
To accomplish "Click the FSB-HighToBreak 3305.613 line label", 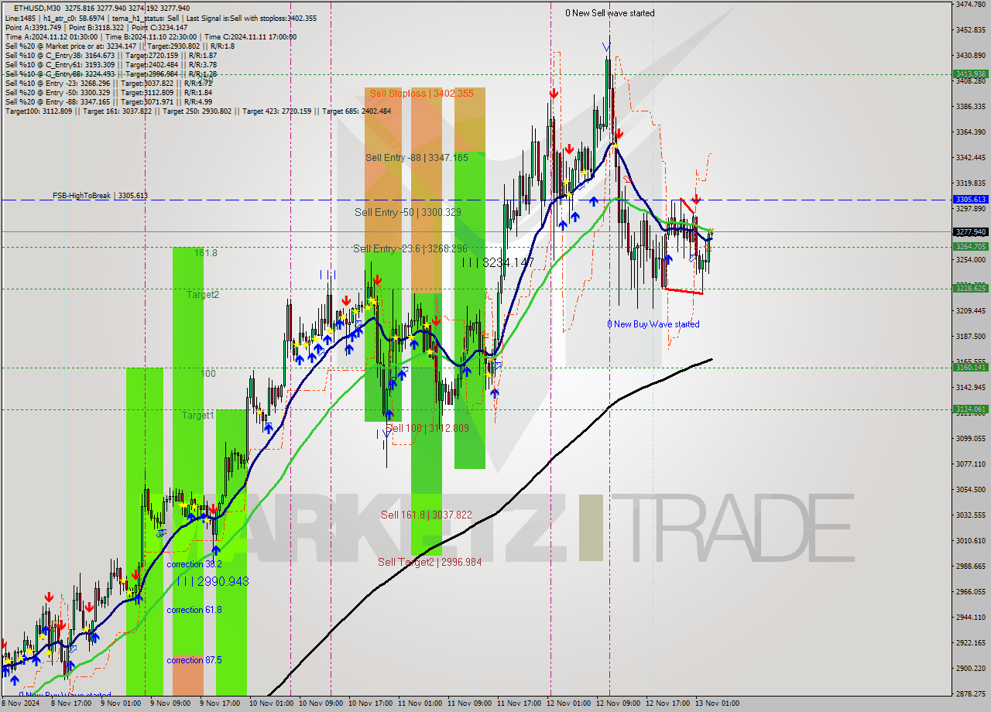I will 100,196.
